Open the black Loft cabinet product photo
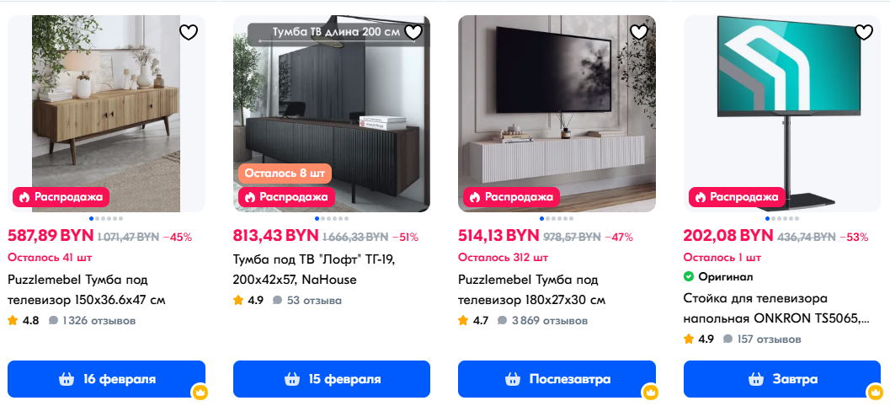This screenshot has width=890, height=406. pos(332,114)
